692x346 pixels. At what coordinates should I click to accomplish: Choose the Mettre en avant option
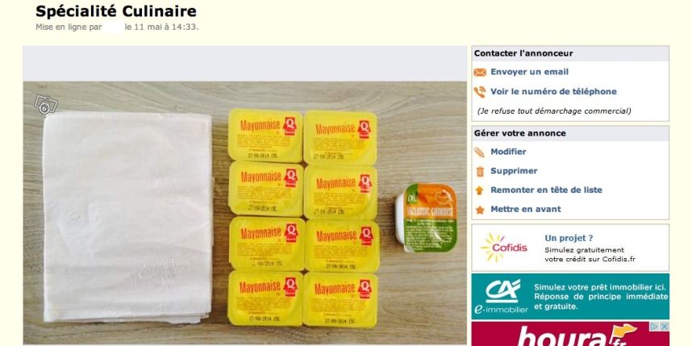coord(526,209)
